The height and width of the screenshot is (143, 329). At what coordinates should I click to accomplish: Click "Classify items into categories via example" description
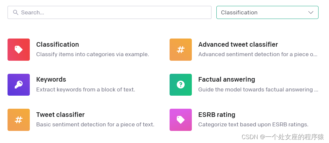coord(93,54)
